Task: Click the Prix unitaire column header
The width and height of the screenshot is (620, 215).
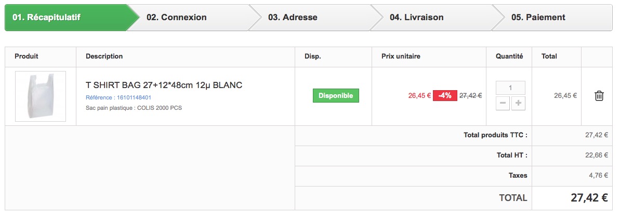Action: point(401,56)
